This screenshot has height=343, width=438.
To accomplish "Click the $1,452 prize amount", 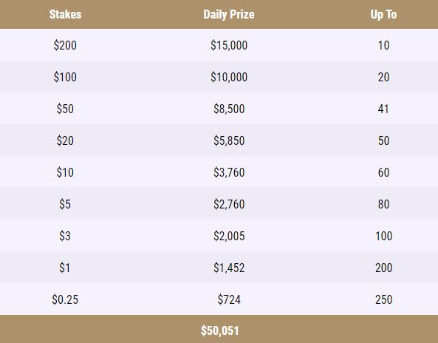I will (229, 268).
